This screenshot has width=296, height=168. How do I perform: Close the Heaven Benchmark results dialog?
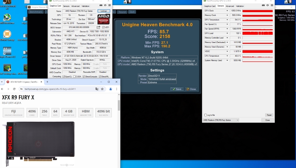pos(191,89)
